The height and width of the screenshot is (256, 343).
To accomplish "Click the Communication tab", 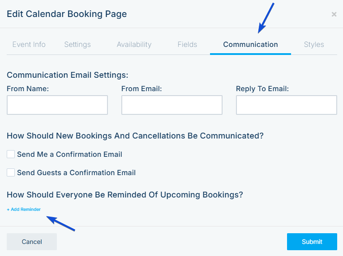I will [250, 45].
